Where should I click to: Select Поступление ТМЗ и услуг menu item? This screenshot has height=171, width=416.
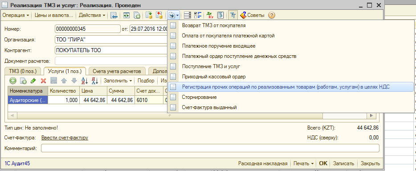pos(291,66)
